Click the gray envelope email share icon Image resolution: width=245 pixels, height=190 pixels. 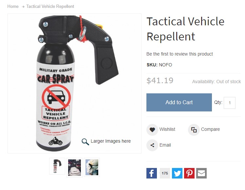201,173
